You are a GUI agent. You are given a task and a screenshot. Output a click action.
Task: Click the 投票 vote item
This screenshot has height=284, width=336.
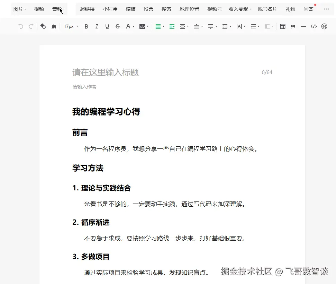(x=148, y=9)
